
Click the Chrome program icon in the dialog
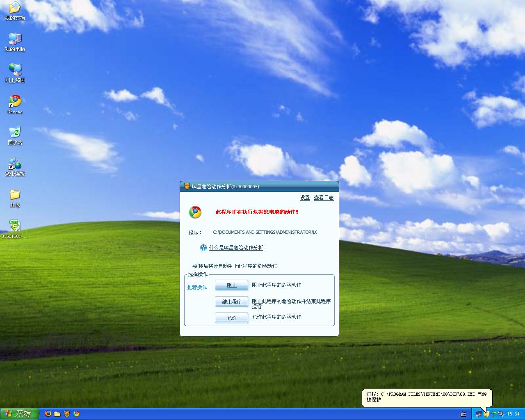tap(195, 212)
